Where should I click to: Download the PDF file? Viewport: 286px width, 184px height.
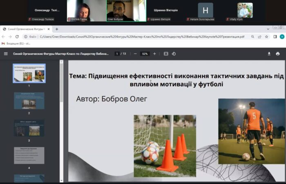click(x=269, y=53)
